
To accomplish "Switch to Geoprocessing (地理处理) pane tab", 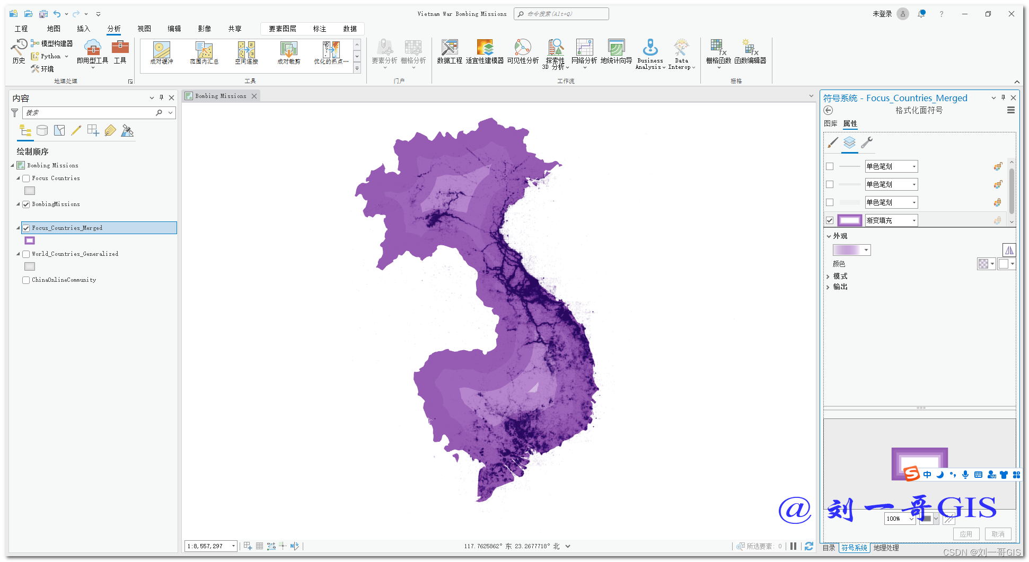I will click(886, 548).
